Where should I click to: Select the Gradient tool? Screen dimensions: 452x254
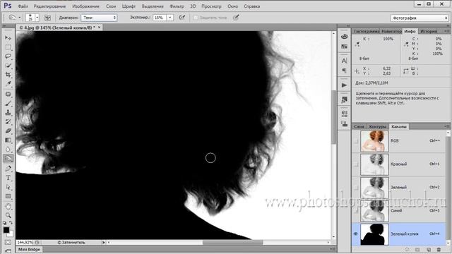[8, 140]
